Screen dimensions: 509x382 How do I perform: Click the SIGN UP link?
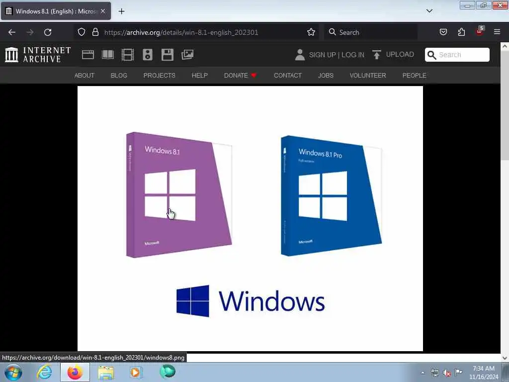click(322, 55)
